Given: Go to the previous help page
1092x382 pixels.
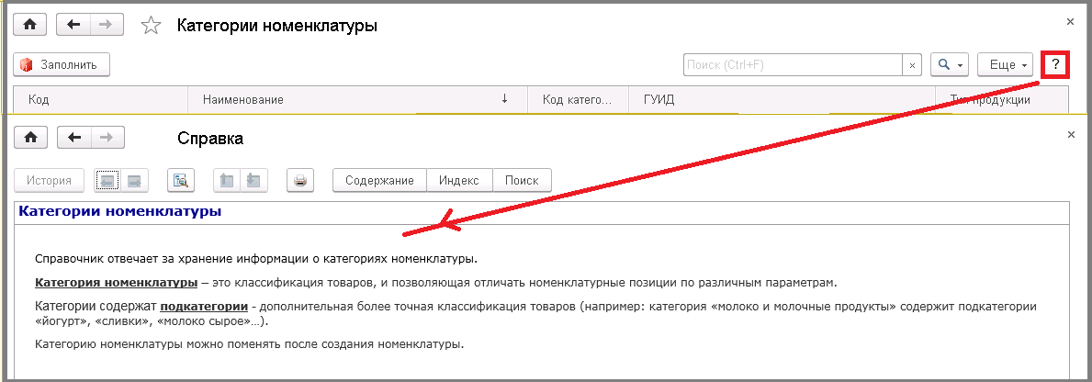Looking at the screenshot, I should (x=107, y=180).
